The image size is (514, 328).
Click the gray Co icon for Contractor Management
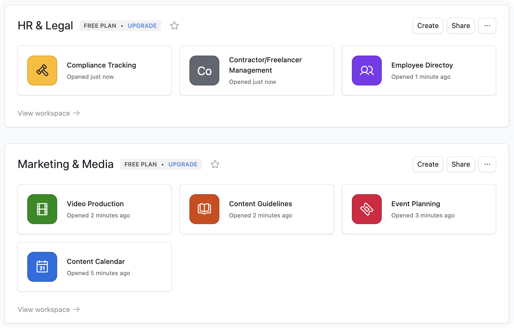(204, 71)
